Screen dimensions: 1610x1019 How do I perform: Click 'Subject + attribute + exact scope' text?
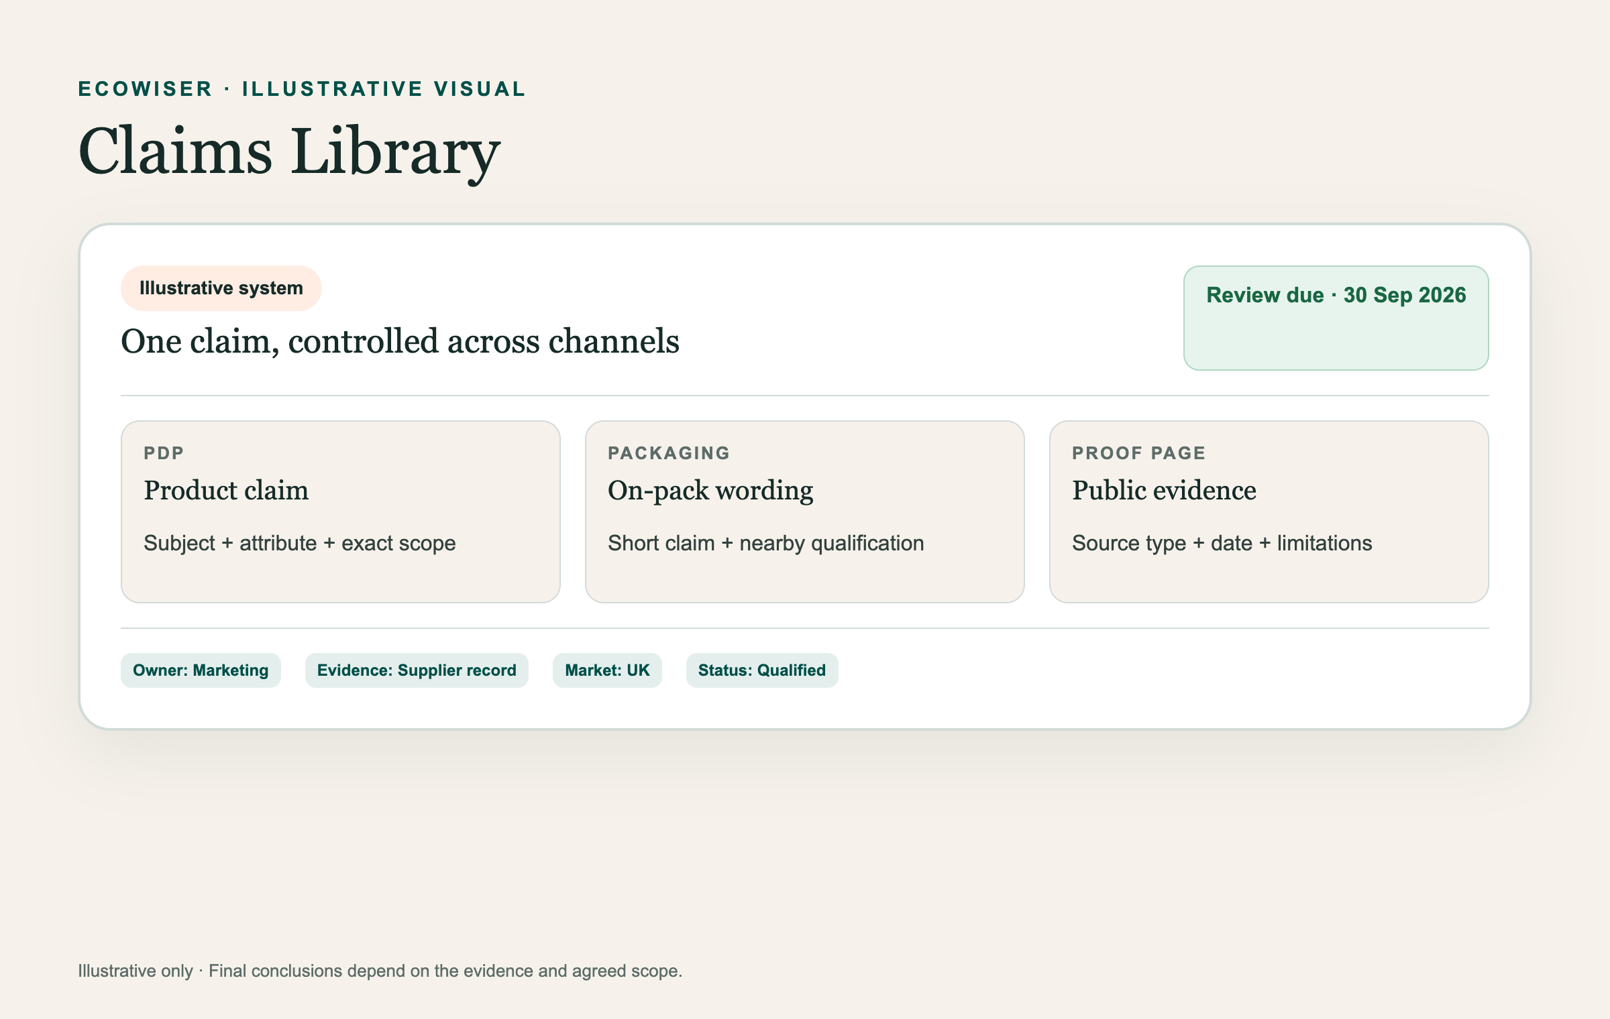click(300, 543)
